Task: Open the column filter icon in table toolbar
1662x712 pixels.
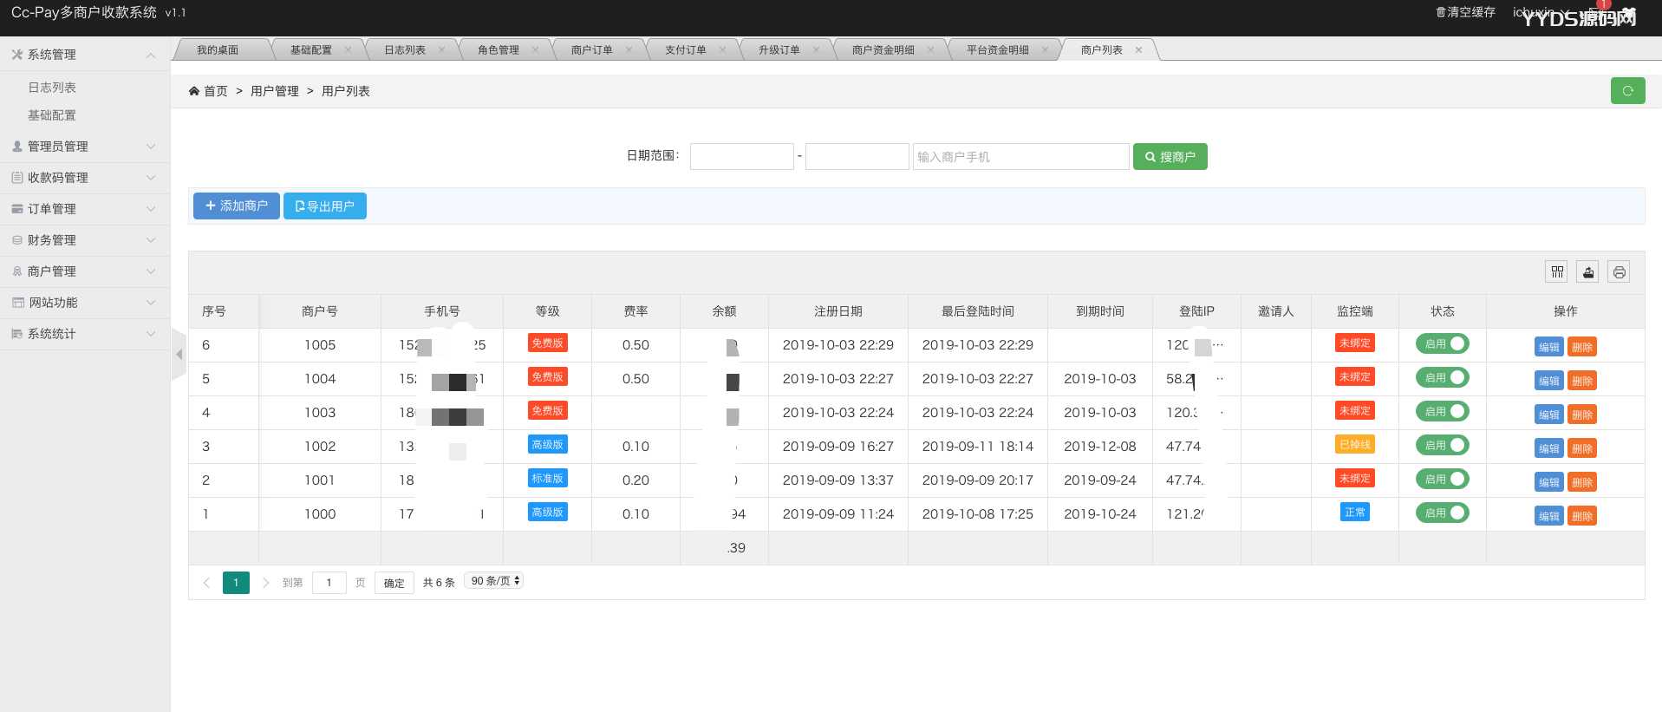Action: [x=1557, y=272]
